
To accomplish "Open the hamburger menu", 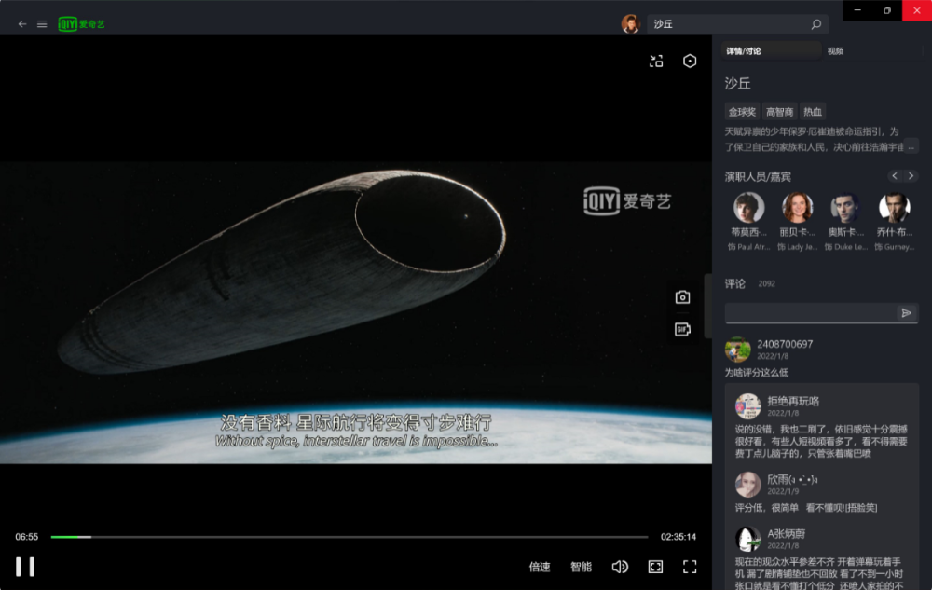I will tap(42, 23).
